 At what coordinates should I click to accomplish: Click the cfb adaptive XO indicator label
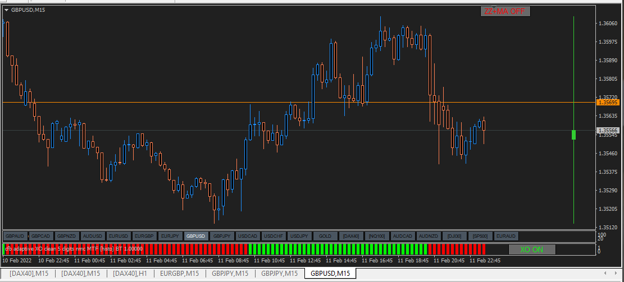74,248
